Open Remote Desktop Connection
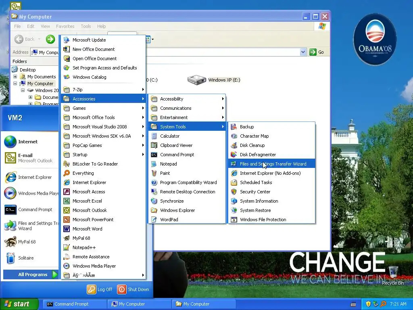The image size is (413, 310). click(x=187, y=192)
